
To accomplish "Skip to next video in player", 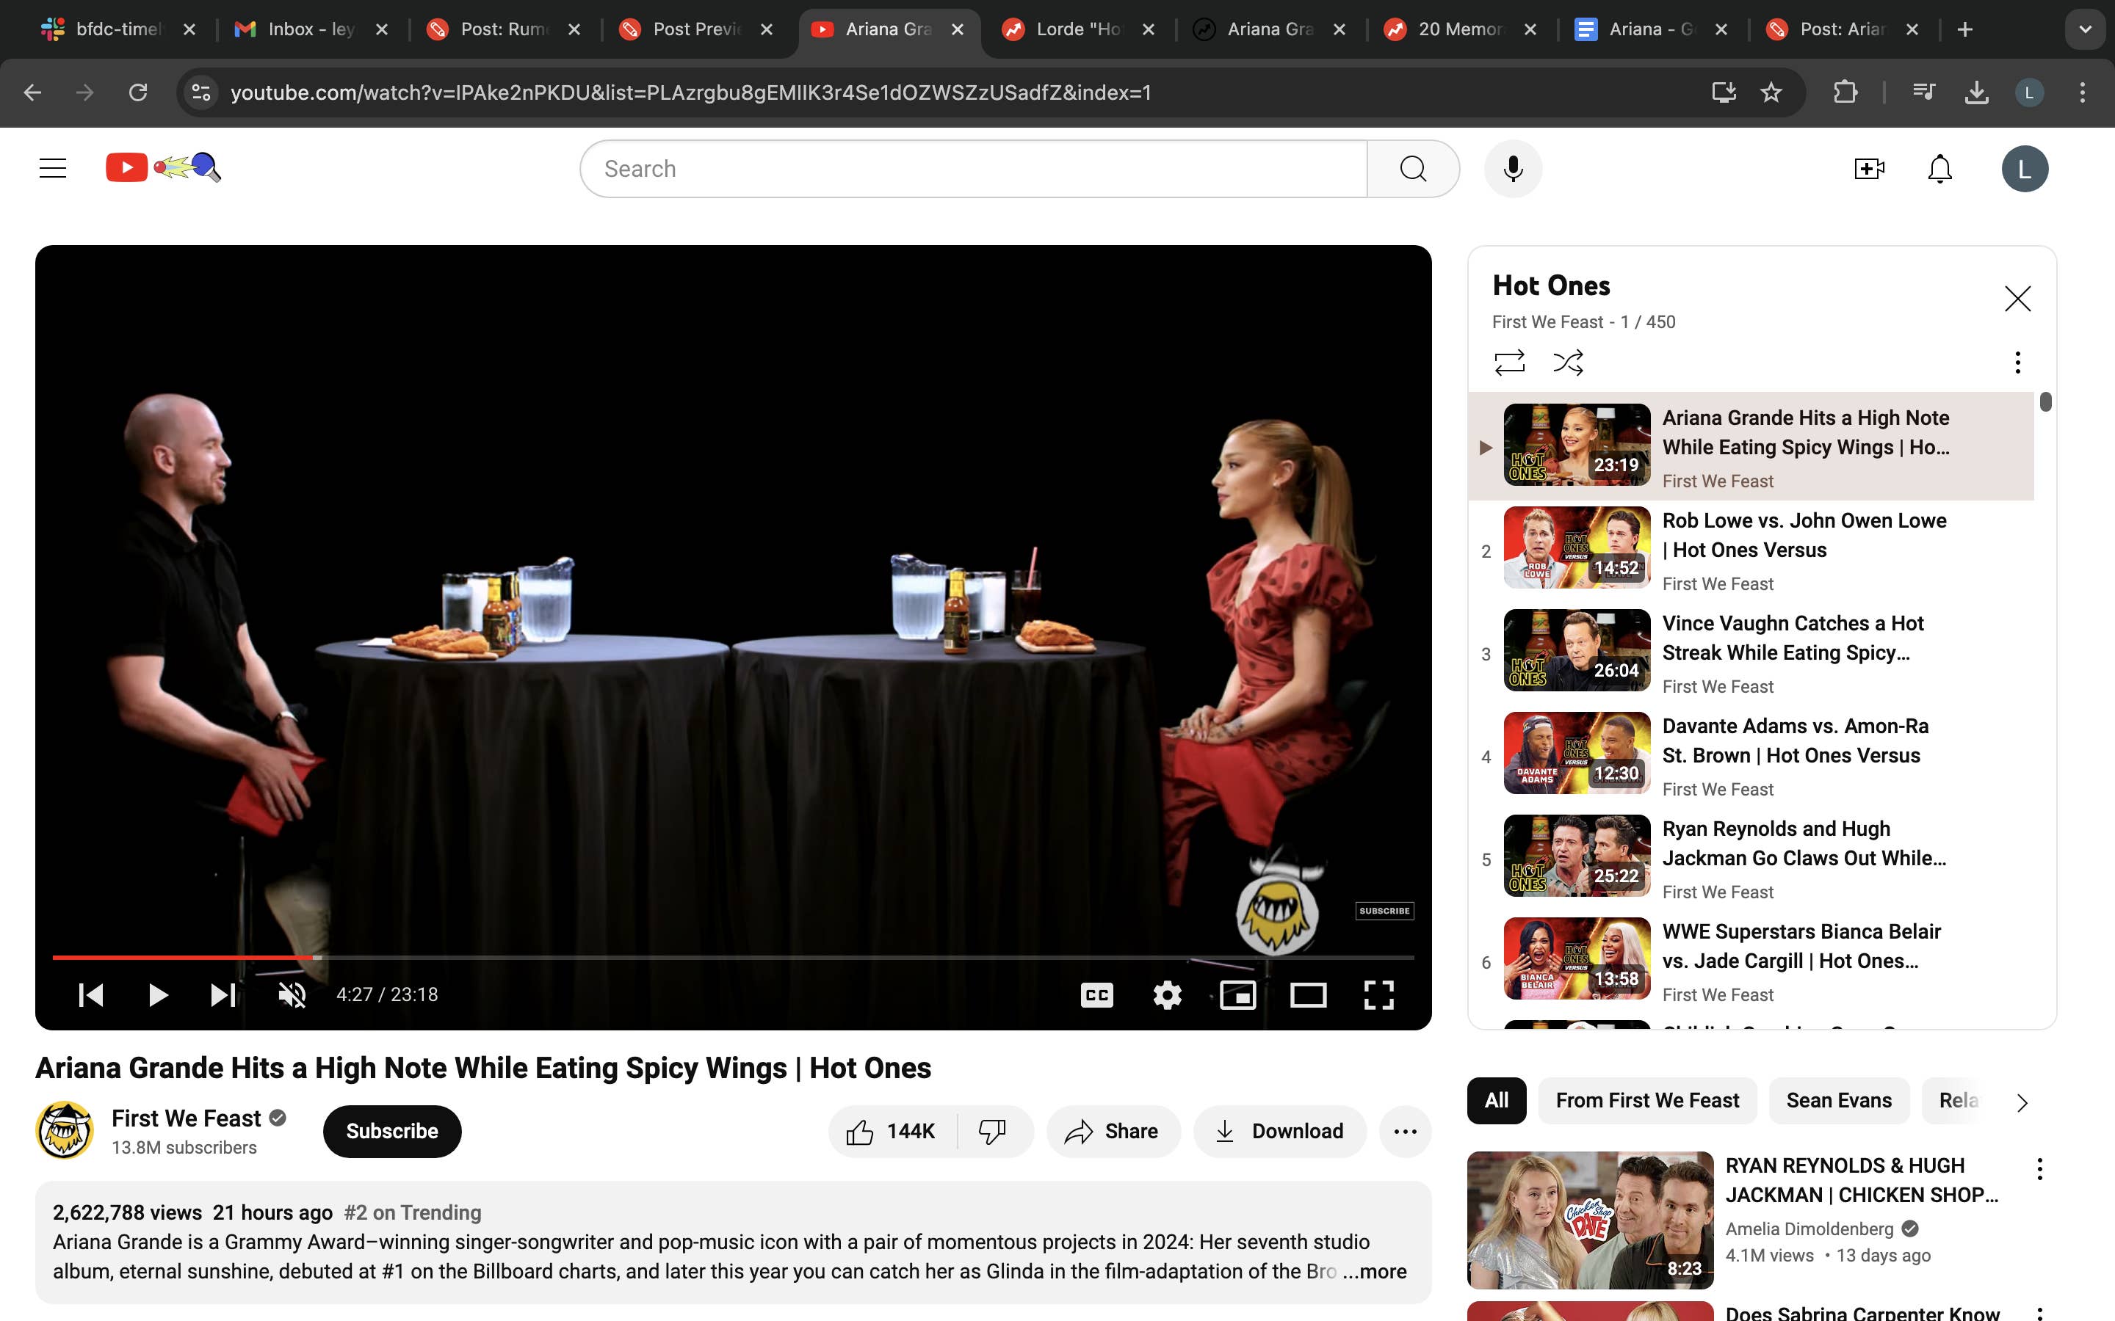I will 223,994.
